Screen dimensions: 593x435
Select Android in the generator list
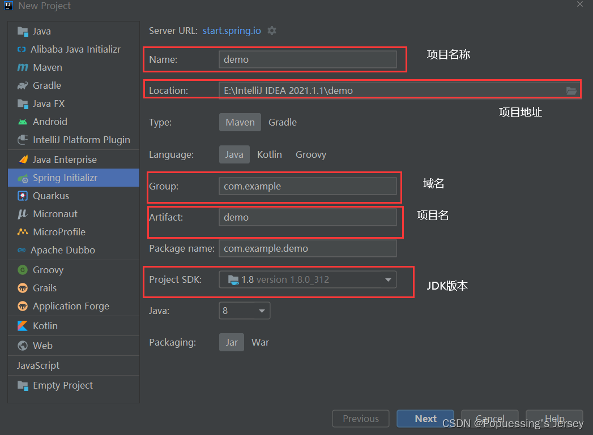74,122
